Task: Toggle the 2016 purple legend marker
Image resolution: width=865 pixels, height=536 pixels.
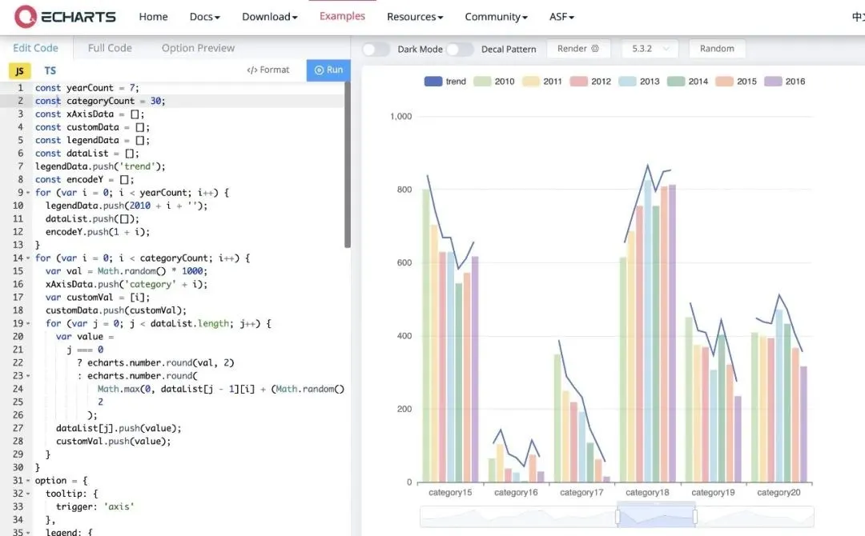Action: coord(772,82)
